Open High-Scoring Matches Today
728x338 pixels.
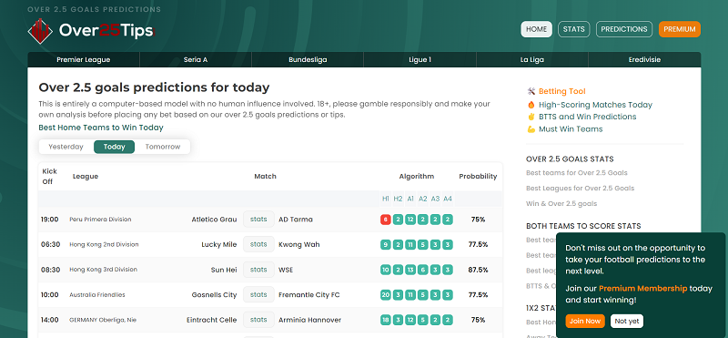tap(595, 105)
